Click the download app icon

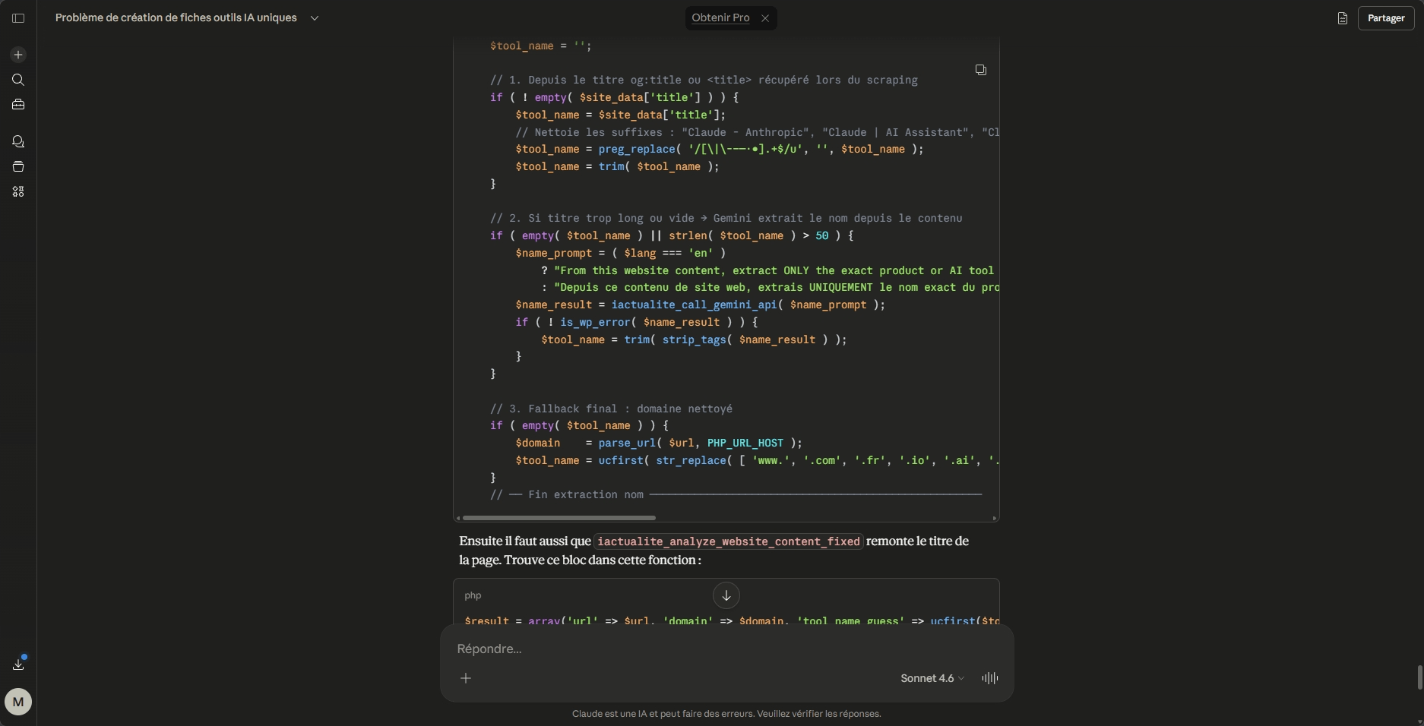(18, 664)
